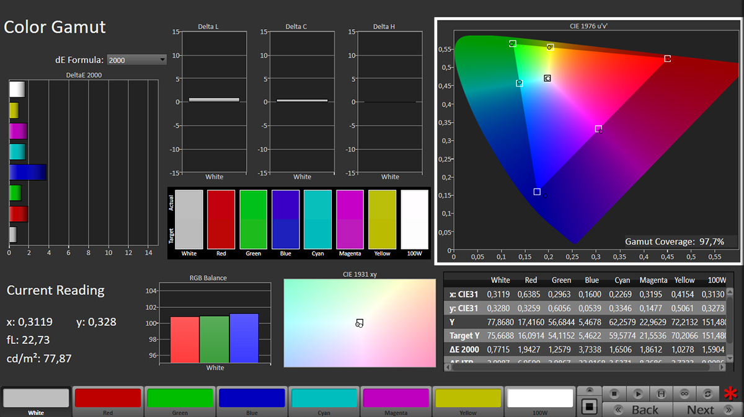The width and height of the screenshot is (744, 417).
Task: Click the circular arrows refresh icon
Action: coord(709,393)
